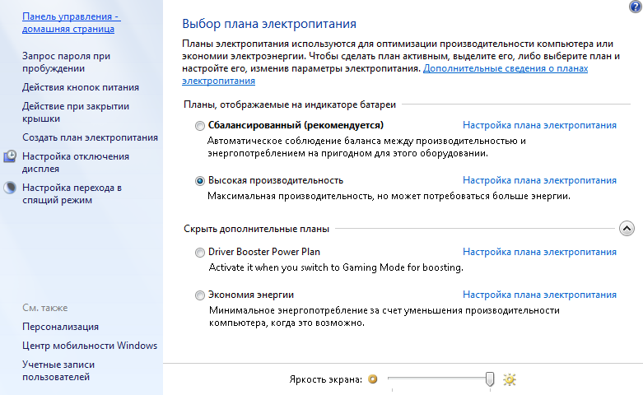Open plan settings link for Driver Booster
Image resolution: width=643 pixels, height=395 pixels.
point(539,252)
